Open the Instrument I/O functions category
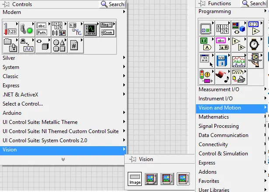 click(x=231, y=99)
